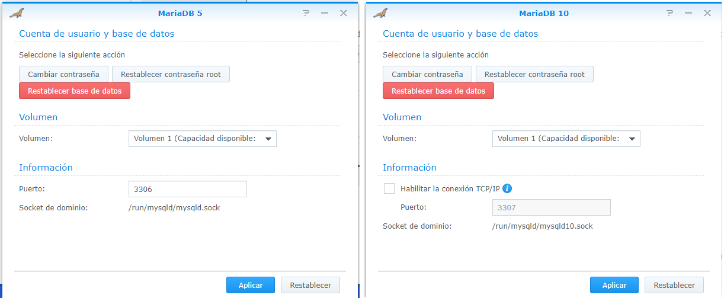This screenshot has height=298, width=724.
Task: Click the socket path /run/mysqld/mysqld10.sock
Action: click(543, 226)
